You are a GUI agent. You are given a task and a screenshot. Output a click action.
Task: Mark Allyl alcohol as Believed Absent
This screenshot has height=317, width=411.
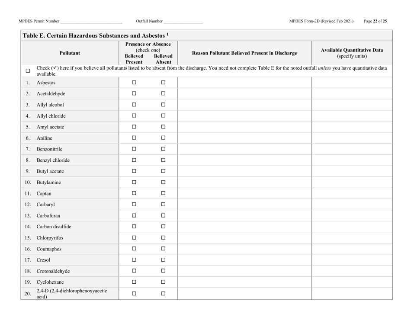[163, 104]
